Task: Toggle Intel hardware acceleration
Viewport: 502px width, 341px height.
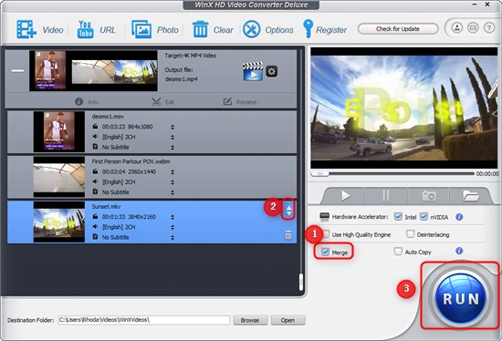Action: [x=398, y=217]
